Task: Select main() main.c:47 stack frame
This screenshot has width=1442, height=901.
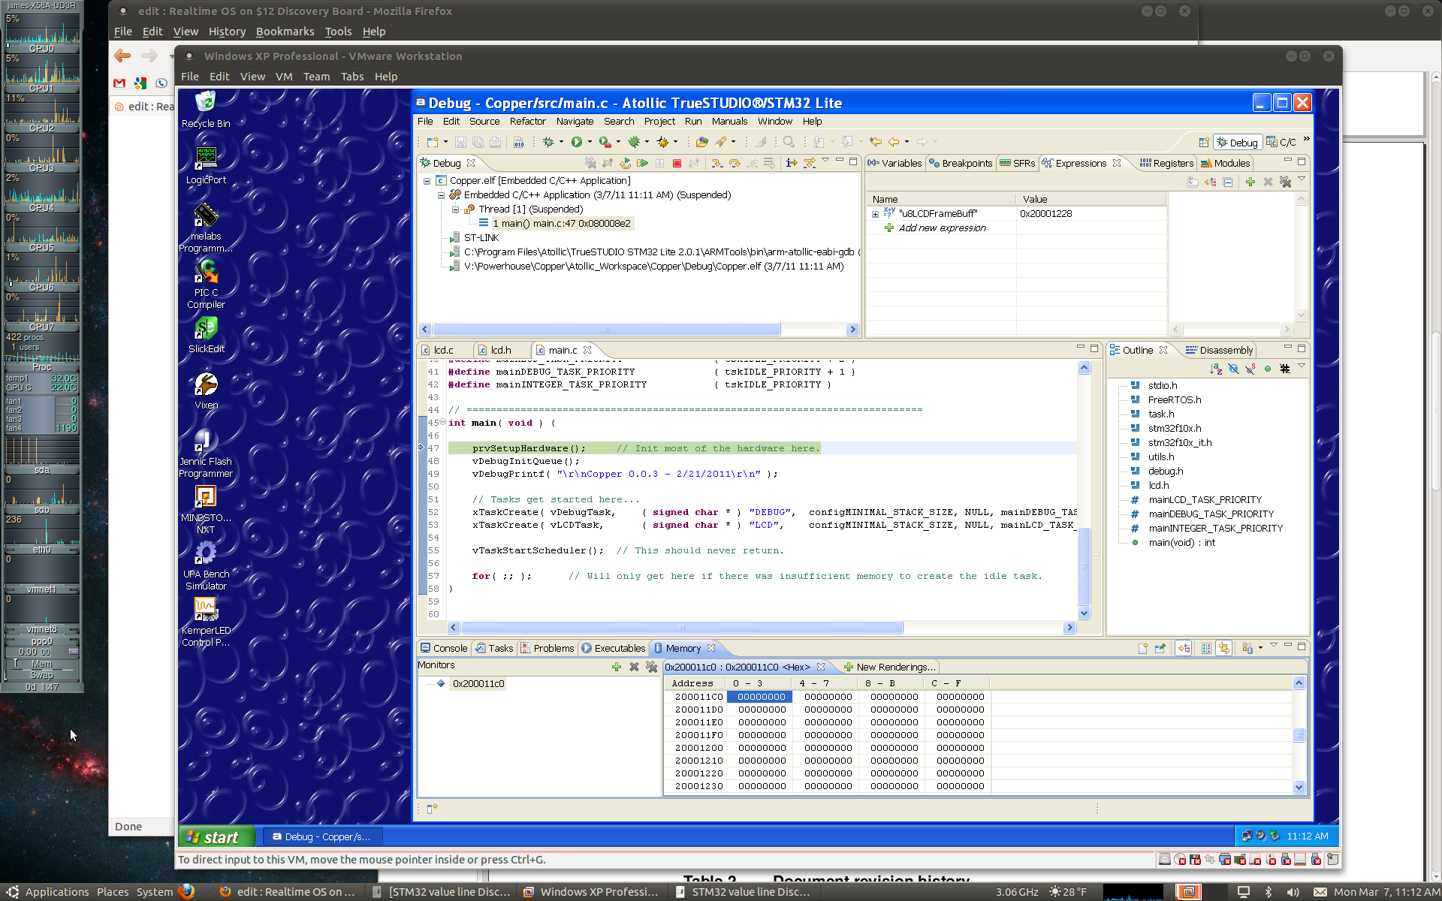Action: (561, 224)
